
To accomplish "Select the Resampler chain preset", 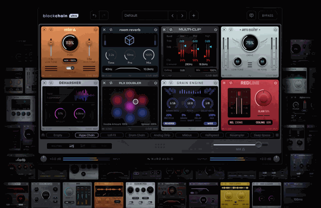I will (237, 135).
